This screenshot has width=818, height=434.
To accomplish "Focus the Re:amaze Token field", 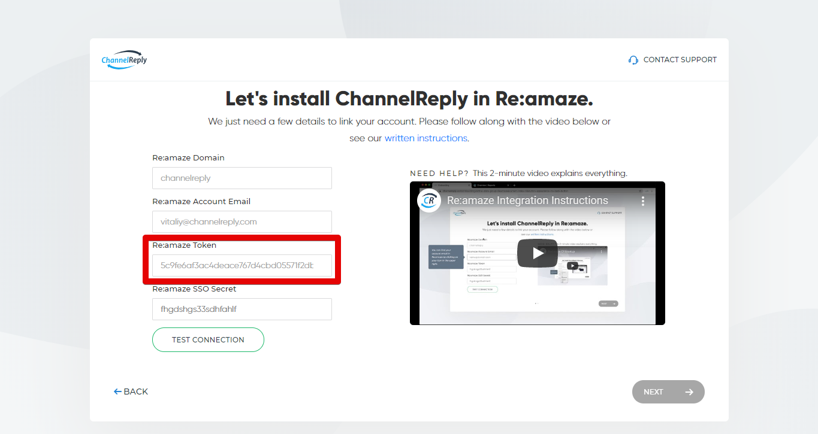I will tap(242, 266).
